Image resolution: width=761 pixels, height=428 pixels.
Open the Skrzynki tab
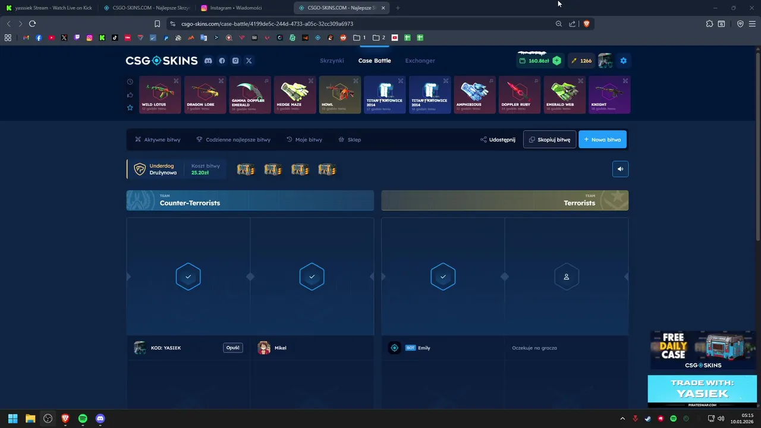[x=332, y=61]
